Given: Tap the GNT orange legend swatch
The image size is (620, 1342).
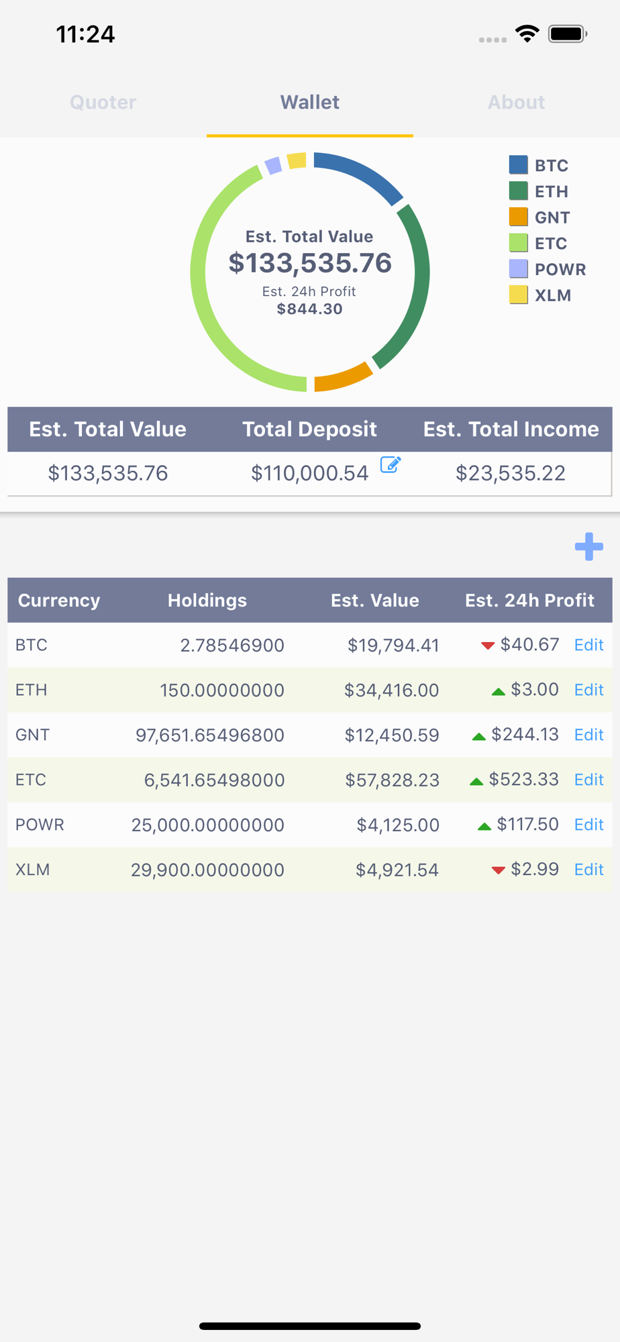Looking at the screenshot, I should pos(518,217).
